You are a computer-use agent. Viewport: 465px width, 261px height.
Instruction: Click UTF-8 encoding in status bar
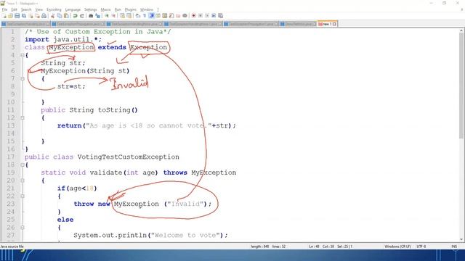click(x=421, y=246)
